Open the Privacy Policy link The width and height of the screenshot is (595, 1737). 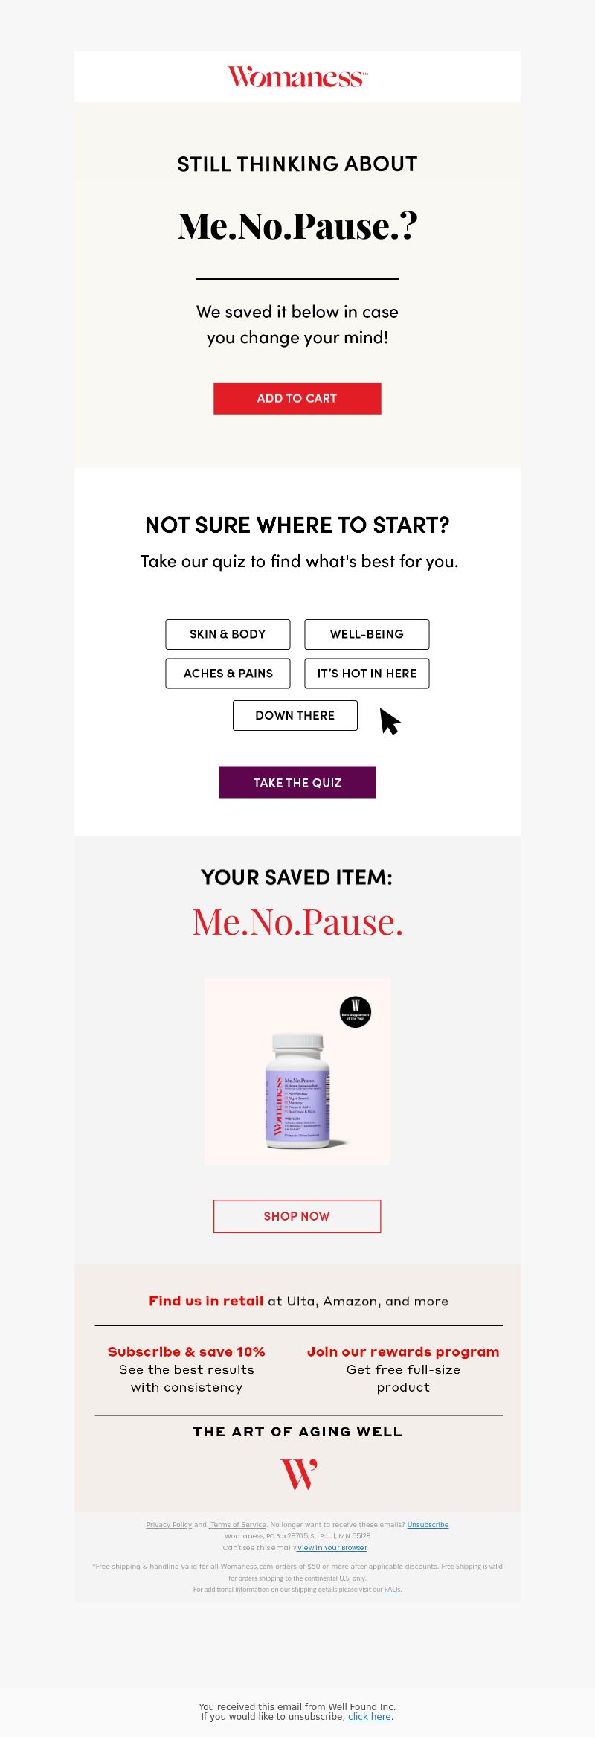169,1525
